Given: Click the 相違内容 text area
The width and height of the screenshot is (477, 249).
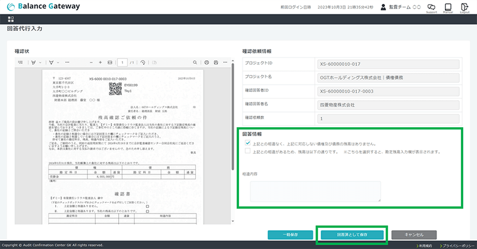Looking at the screenshot, I should click(x=315, y=191).
